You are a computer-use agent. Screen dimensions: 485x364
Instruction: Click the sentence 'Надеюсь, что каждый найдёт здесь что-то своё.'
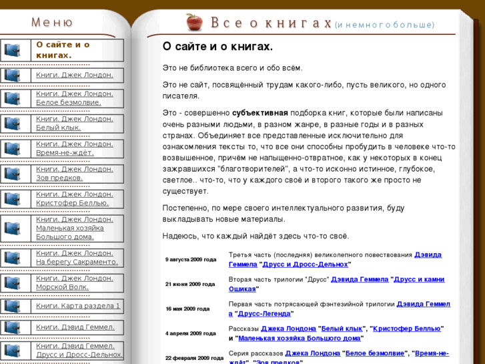pos(256,236)
